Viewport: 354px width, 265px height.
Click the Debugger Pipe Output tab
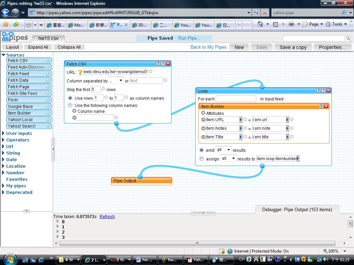pyautogui.click(x=297, y=209)
